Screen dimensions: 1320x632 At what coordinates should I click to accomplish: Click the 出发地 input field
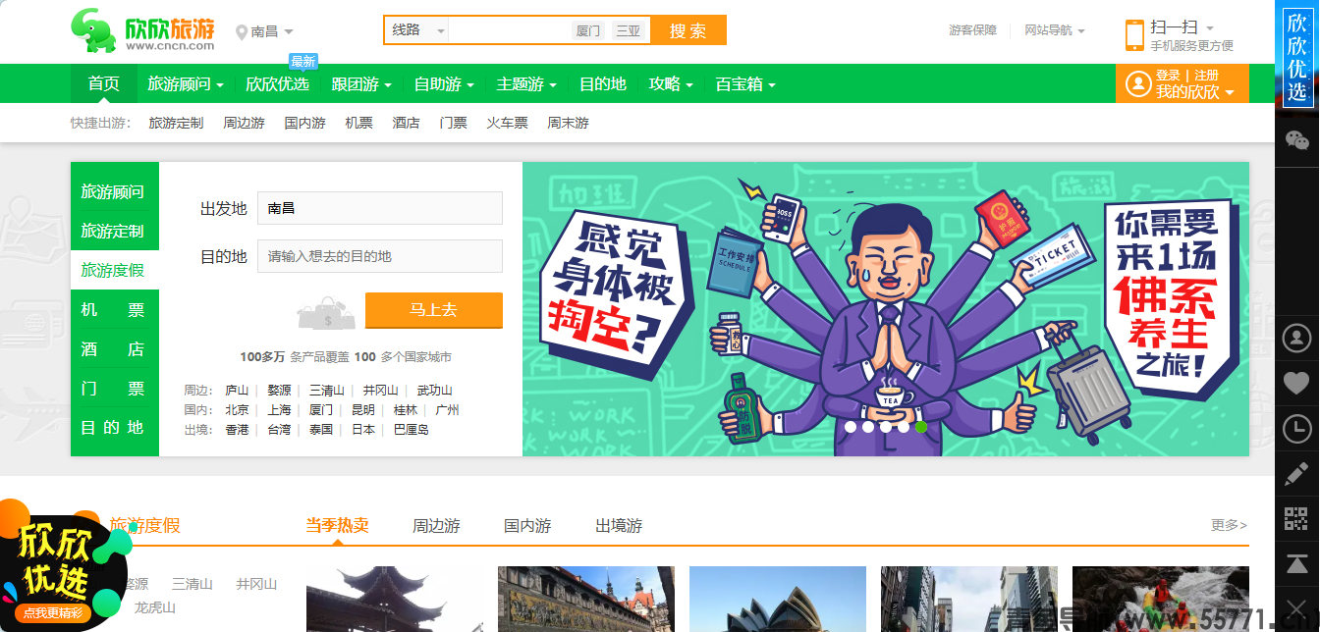(380, 208)
